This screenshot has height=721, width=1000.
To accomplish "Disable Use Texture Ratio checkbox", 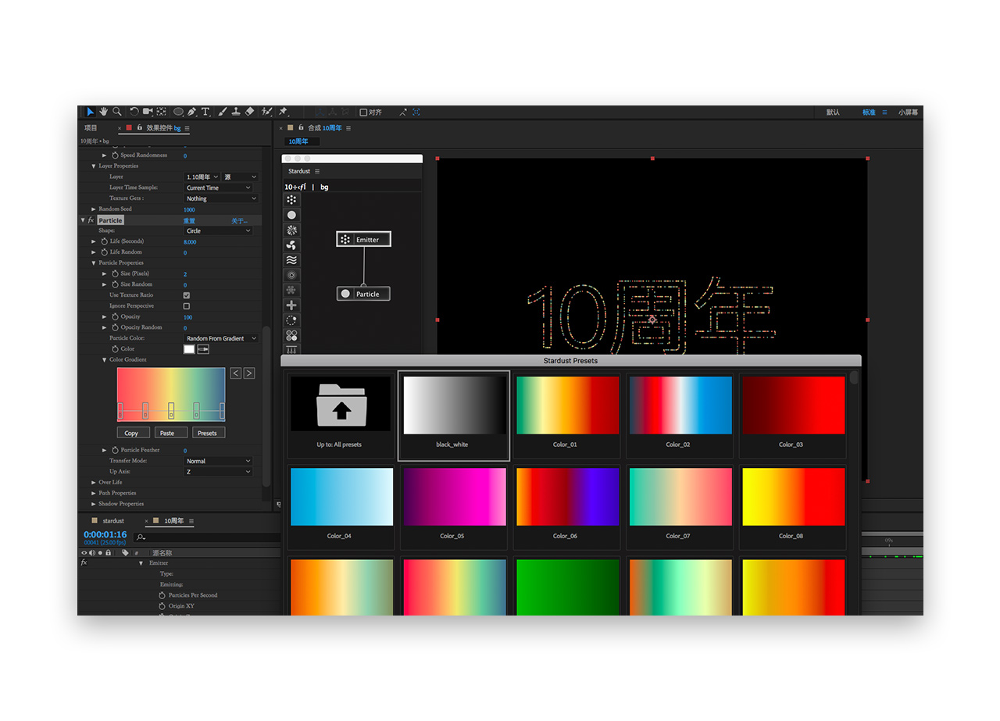I will (187, 295).
